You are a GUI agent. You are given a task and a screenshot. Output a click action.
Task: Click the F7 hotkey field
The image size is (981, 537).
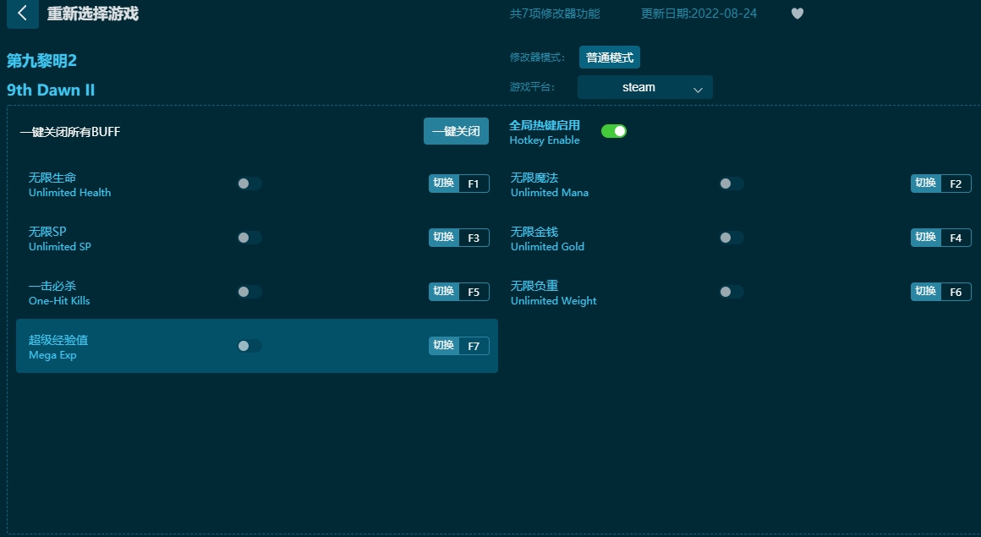(x=474, y=346)
